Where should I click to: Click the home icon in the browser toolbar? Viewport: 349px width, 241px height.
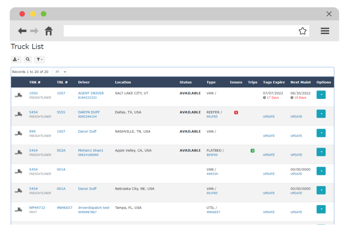pos(49,31)
